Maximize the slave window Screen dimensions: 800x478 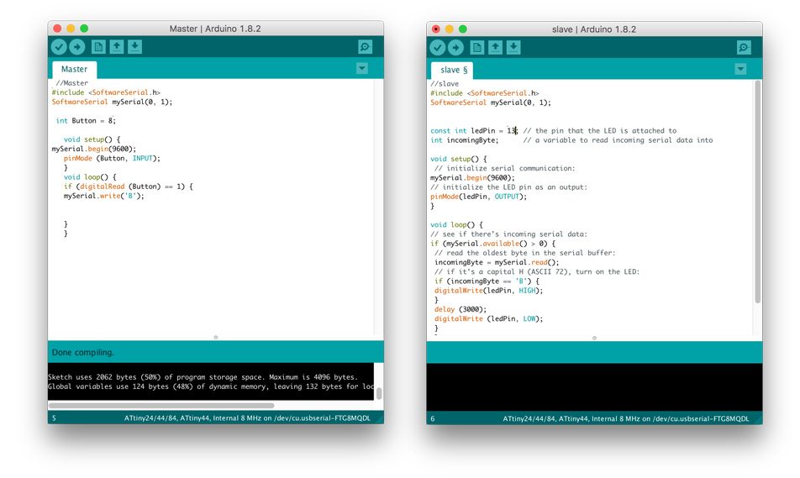[x=463, y=29]
